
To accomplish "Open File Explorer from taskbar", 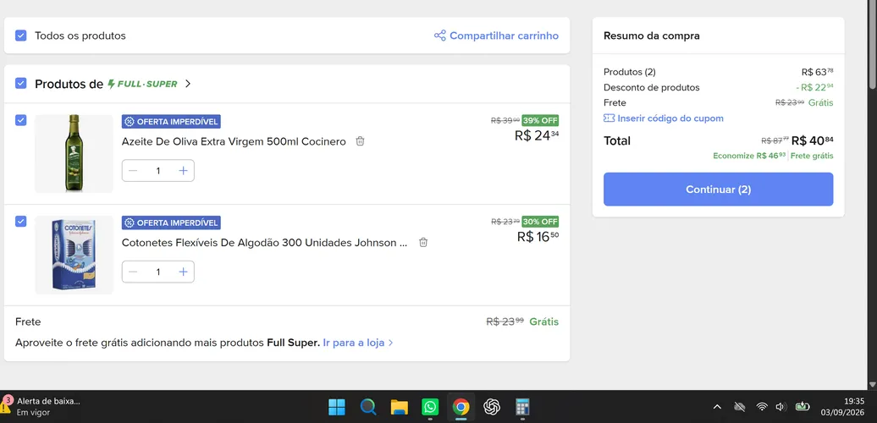I will pos(399,407).
